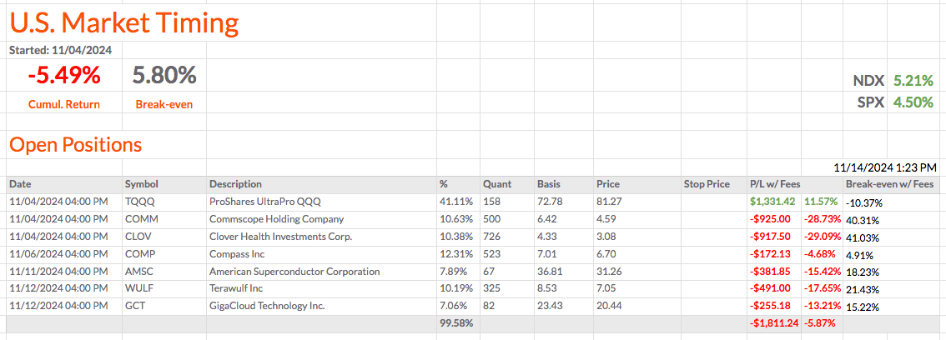Click the SPX 4.50% value
The image size is (946, 340).
(x=913, y=102)
